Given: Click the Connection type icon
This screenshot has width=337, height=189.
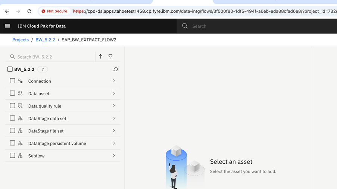Looking at the screenshot, I should click(20, 81).
